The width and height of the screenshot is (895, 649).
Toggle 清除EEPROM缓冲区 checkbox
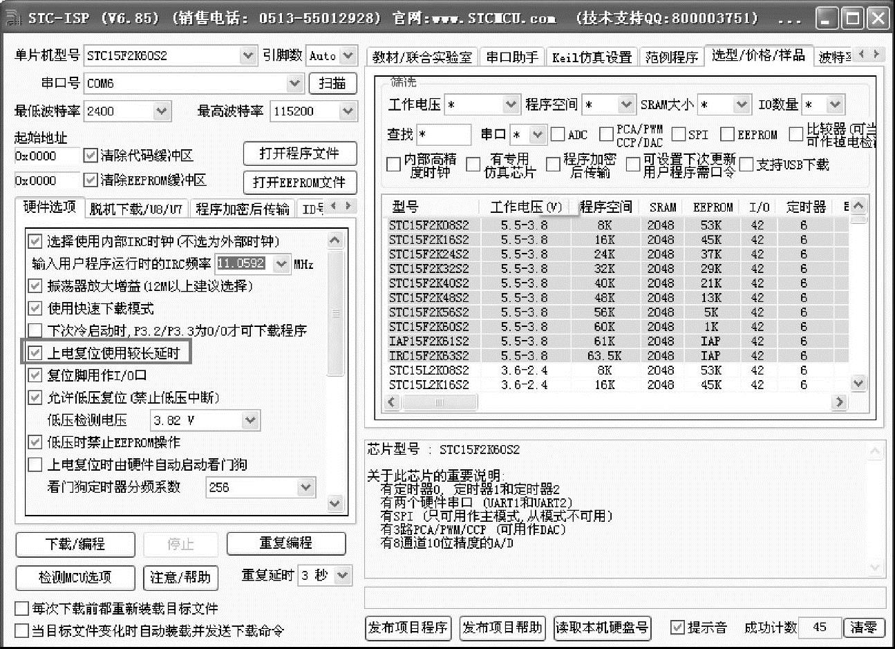90,180
